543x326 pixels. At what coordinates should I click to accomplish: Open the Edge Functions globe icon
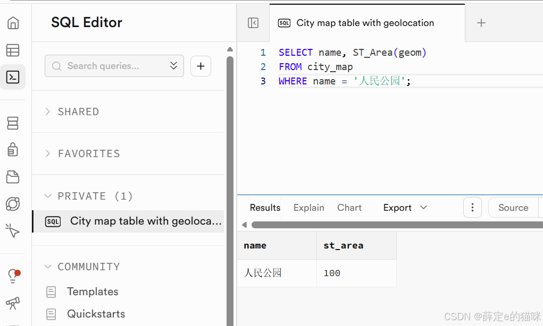pos(13,204)
